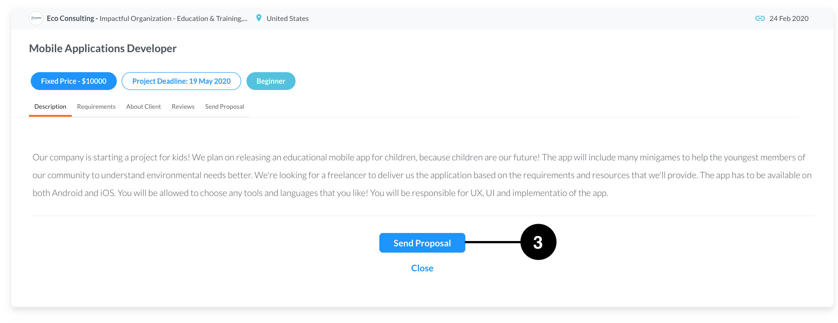The height and width of the screenshot is (323, 838).
Task: Click the number 3 annotation marker
Action: click(538, 242)
